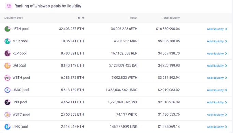
Task: Add liquidity to the WBTC pool
Action: click(x=217, y=115)
